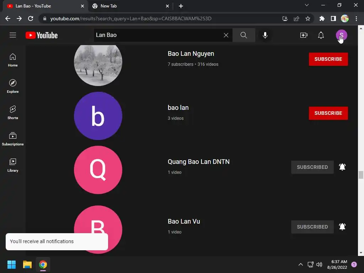Viewport: 364px width, 273px height.
Task: Reload the YouTube page
Action: (x=31, y=18)
